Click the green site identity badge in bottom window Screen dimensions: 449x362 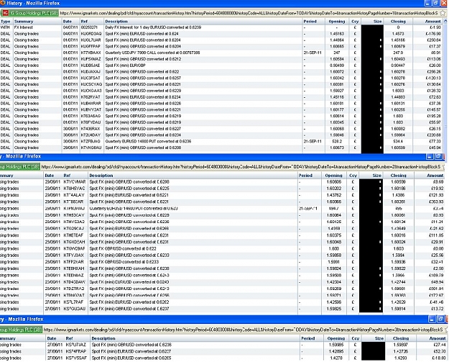click(21, 330)
